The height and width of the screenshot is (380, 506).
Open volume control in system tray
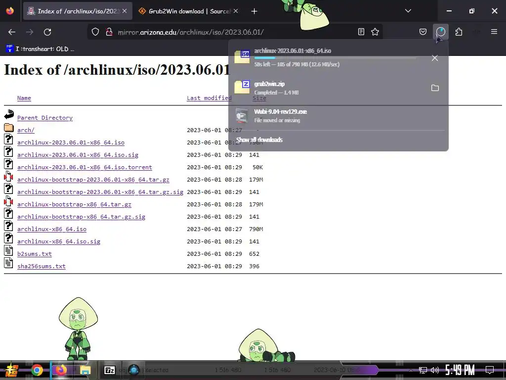tap(435, 370)
